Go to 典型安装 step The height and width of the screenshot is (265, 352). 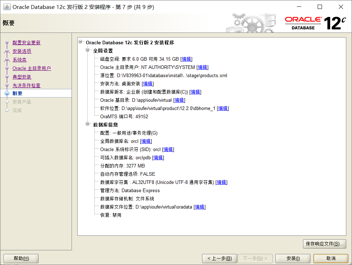[x=22, y=77]
